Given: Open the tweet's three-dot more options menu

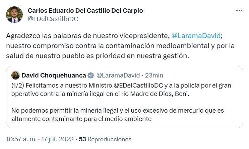Looking at the screenshot, I should tap(239, 11).
